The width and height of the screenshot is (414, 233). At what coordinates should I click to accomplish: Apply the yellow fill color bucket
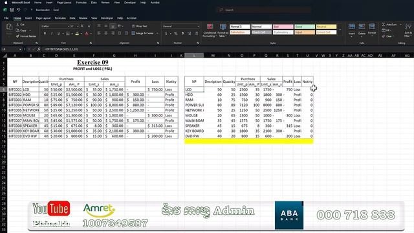coord(77,34)
